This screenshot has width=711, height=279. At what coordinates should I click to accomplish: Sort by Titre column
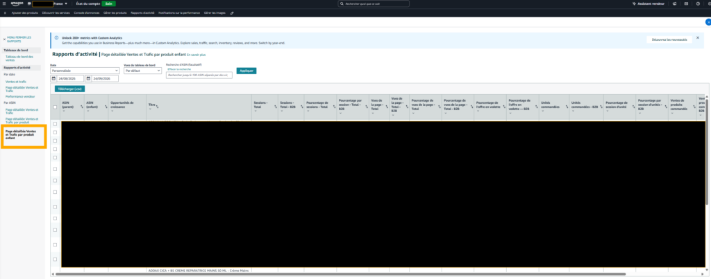pyautogui.click(x=157, y=106)
